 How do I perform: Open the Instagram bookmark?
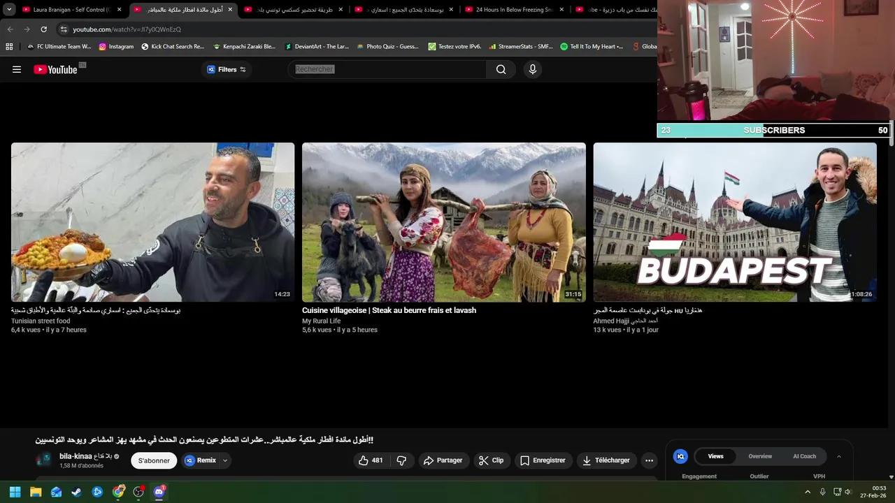[116, 47]
